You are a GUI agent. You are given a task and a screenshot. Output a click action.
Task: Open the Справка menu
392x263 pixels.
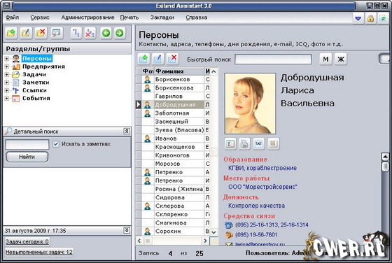pos(197,17)
